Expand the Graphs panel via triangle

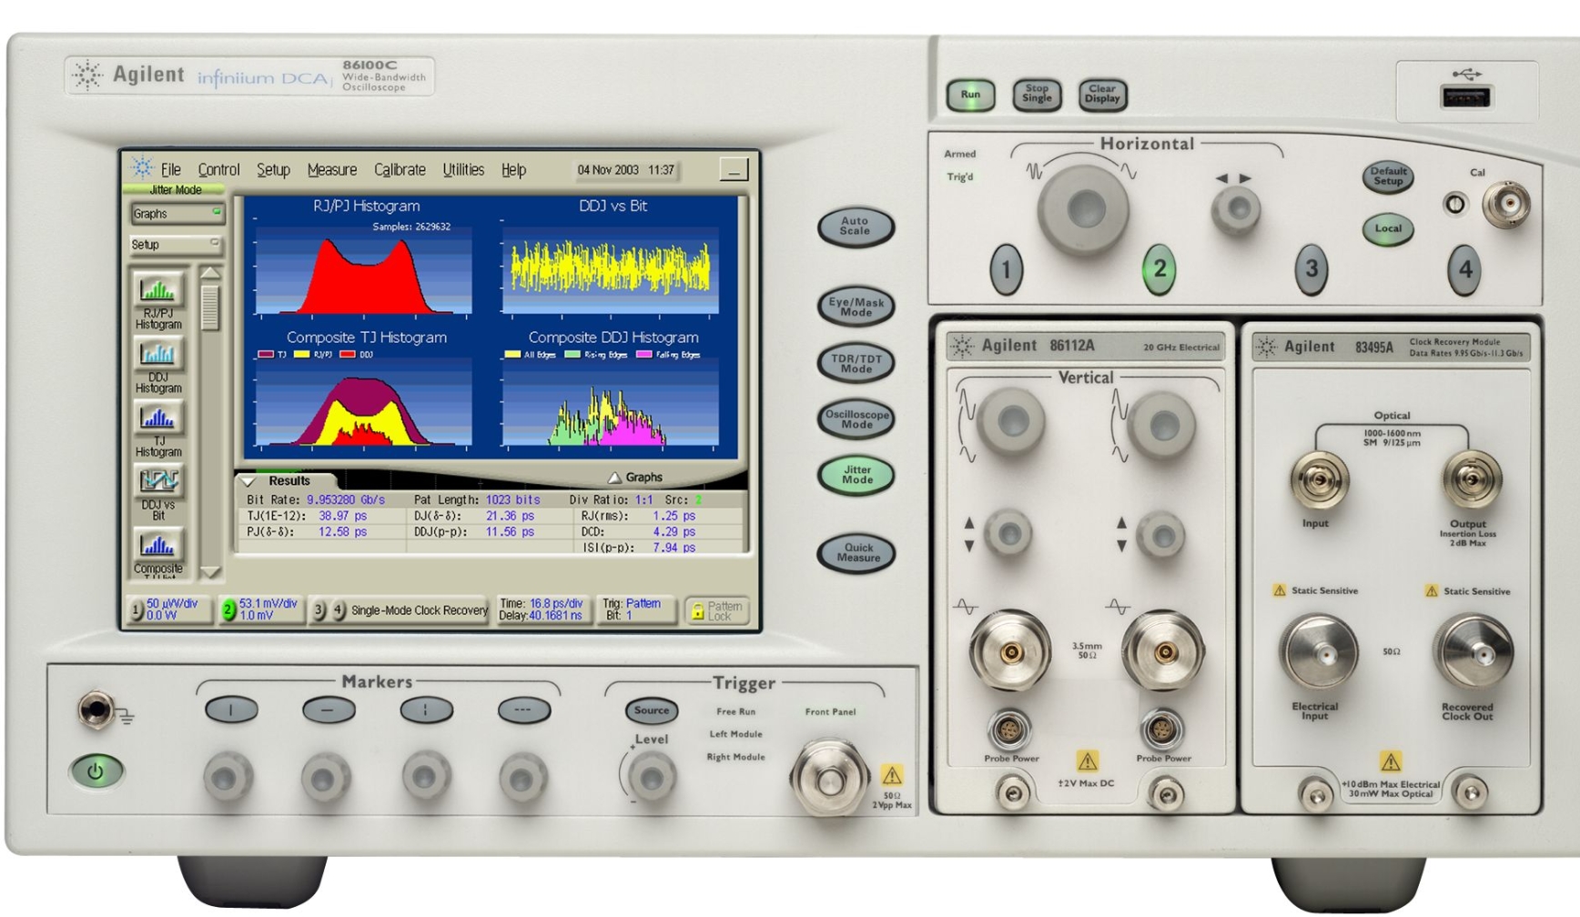614,478
